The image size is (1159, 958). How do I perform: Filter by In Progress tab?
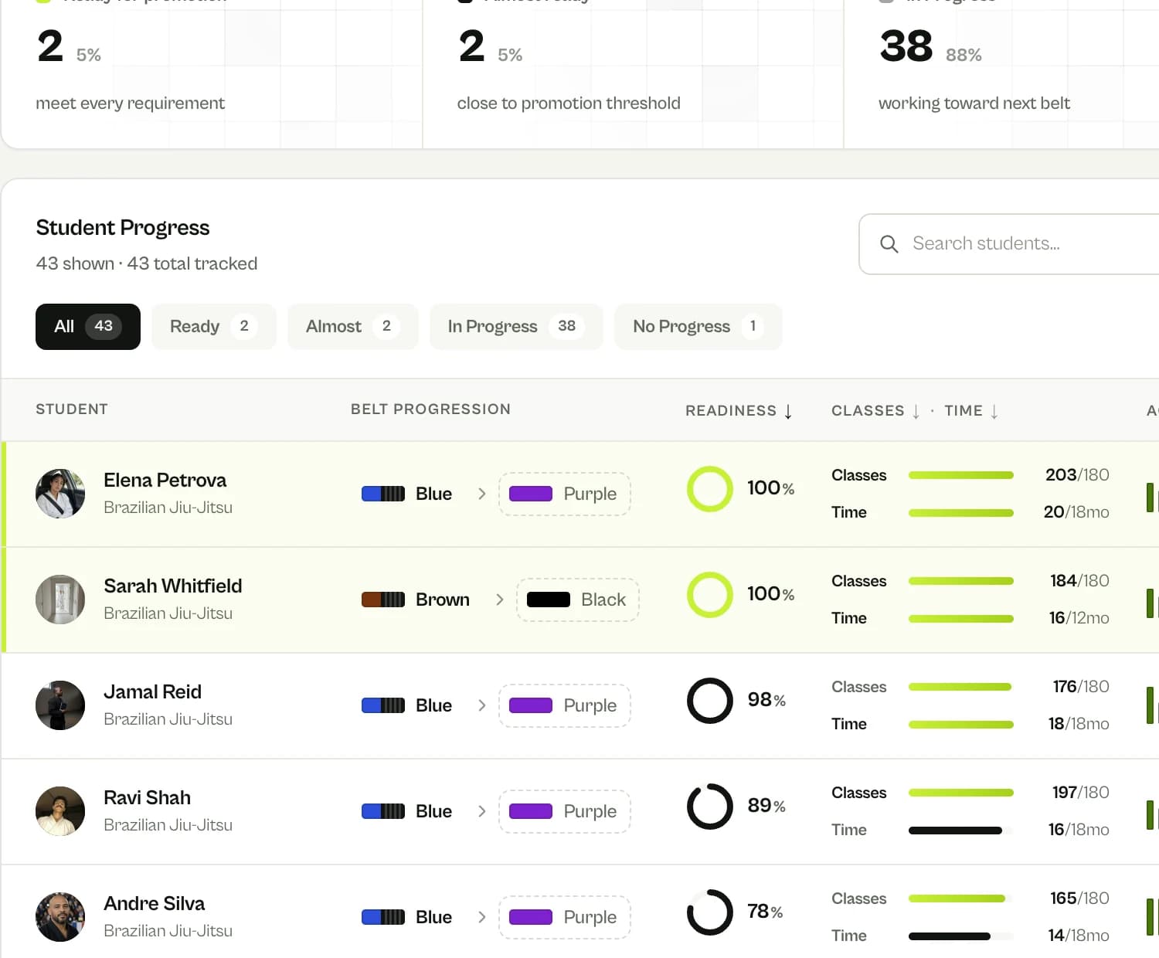[516, 327]
